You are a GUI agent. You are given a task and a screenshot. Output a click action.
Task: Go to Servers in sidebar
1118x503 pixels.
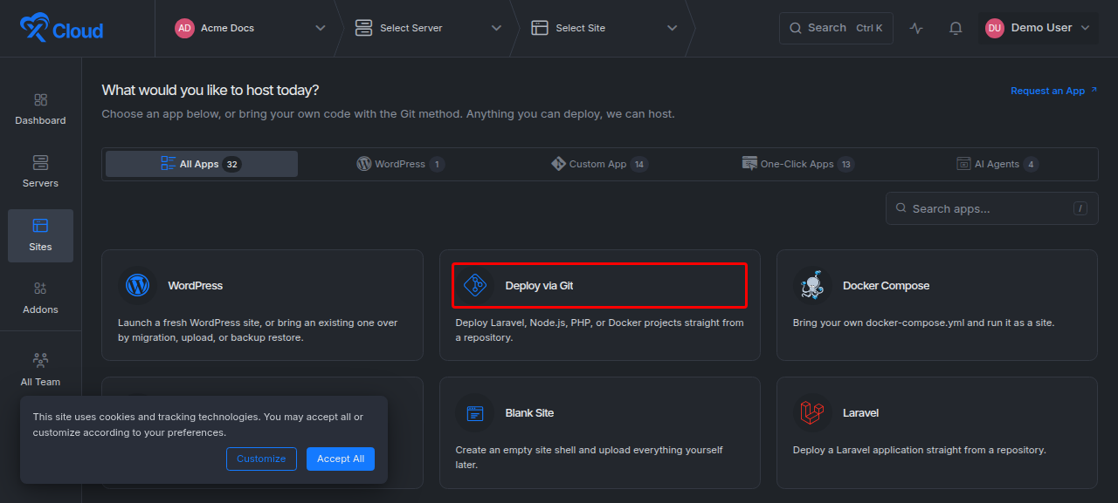coord(40,171)
